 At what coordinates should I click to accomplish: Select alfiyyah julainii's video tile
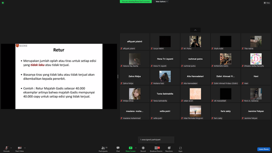pos(135,42)
